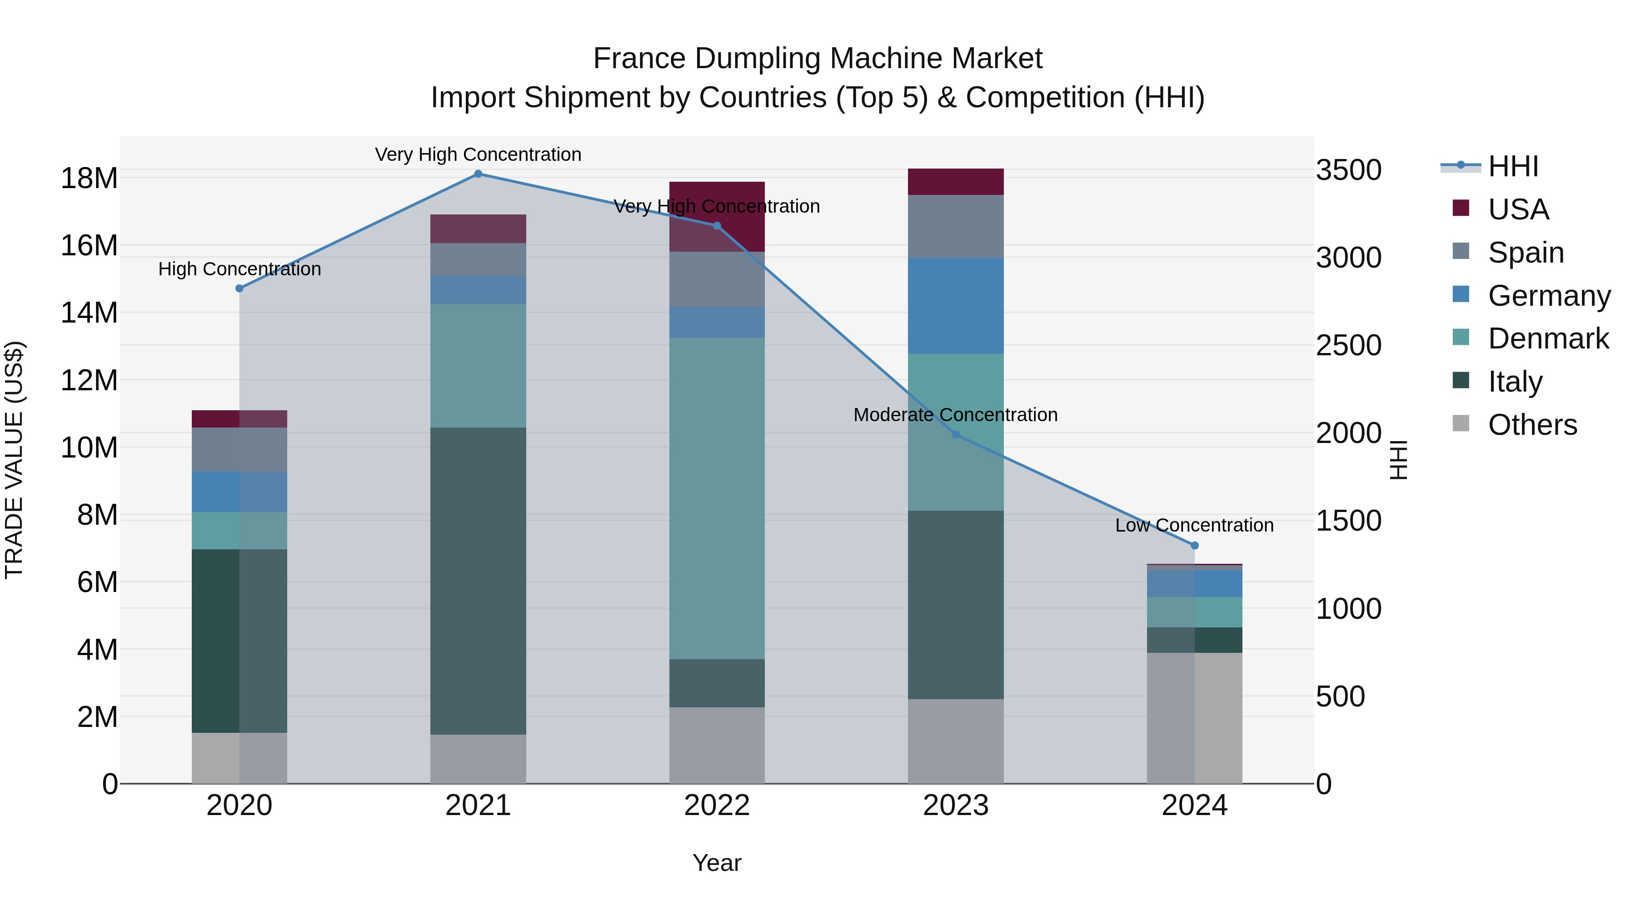Toggle the Others legend entry
The width and height of the screenshot is (1636, 920).
(x=1515, y=425)
